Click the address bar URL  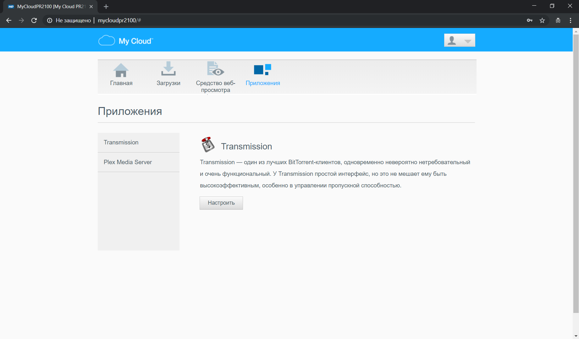coord(119,20)
